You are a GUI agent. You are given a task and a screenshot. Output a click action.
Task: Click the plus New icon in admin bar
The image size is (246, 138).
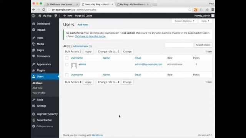point(65,16)
